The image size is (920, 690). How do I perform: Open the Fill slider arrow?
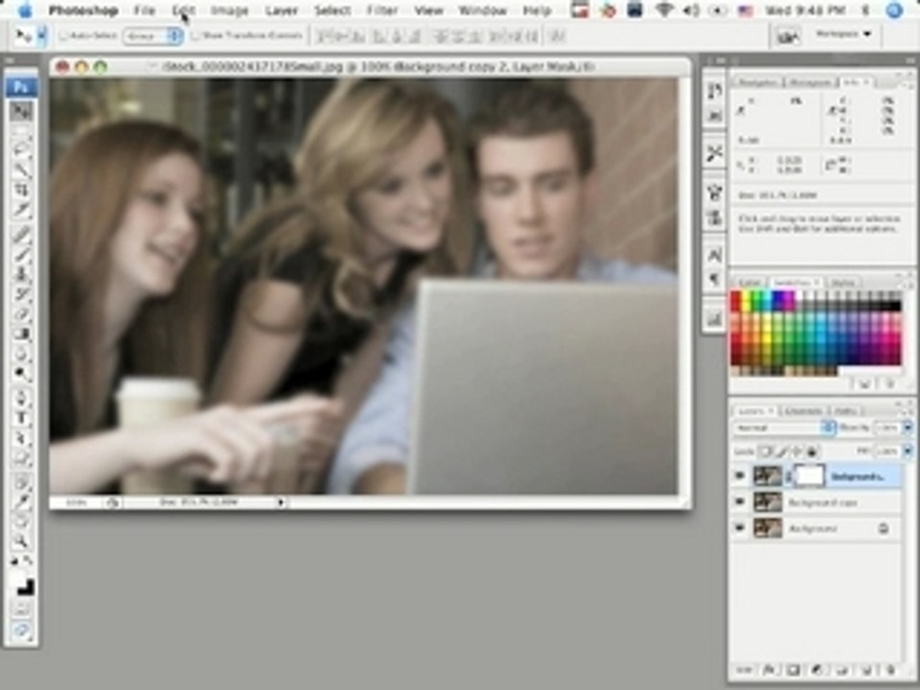click(x=908, y=451)
